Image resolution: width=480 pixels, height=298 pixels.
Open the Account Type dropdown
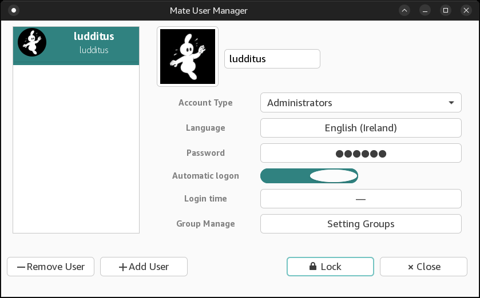[x=360, y=103]
